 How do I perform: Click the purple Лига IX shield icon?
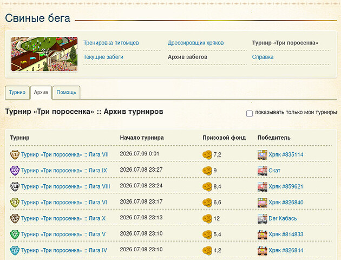point(15,171)
